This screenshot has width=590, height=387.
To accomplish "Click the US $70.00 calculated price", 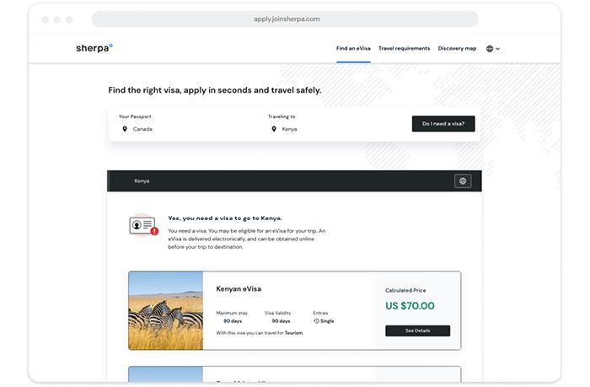I will [x=410, y=306].
